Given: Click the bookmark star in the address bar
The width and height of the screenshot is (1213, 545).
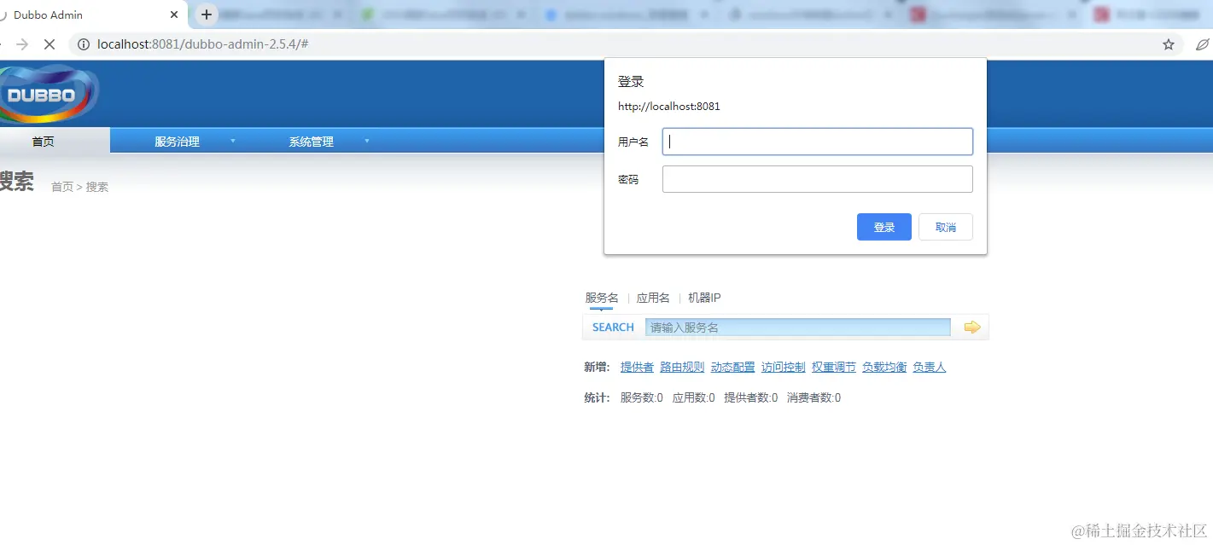Looking at the screenshot, I should [1168, 43].
